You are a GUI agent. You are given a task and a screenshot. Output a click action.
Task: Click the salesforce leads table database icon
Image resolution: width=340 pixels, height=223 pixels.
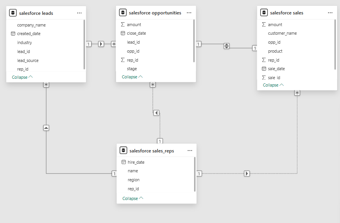pos(13,13)
